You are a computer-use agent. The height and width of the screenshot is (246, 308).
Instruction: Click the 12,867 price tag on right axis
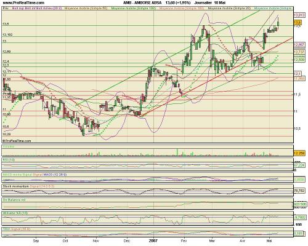coord(299,45)
